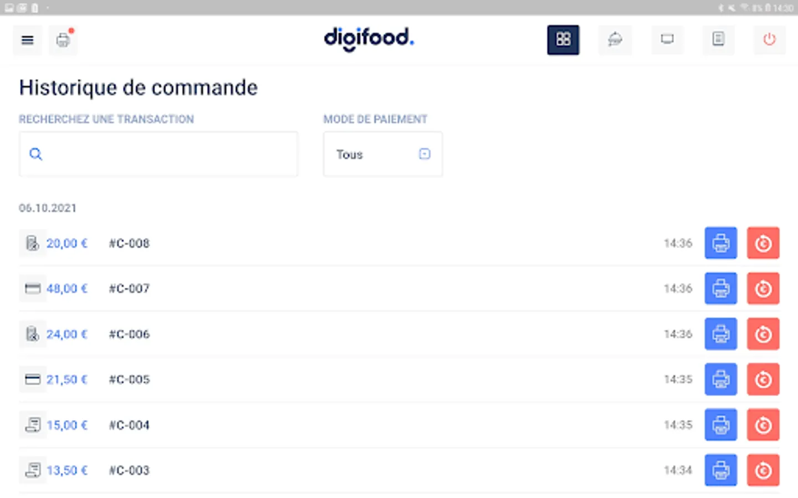This screenshot has height=498, width=798.
Task: Print receipt for order #C-008
Action: (720, 243)
